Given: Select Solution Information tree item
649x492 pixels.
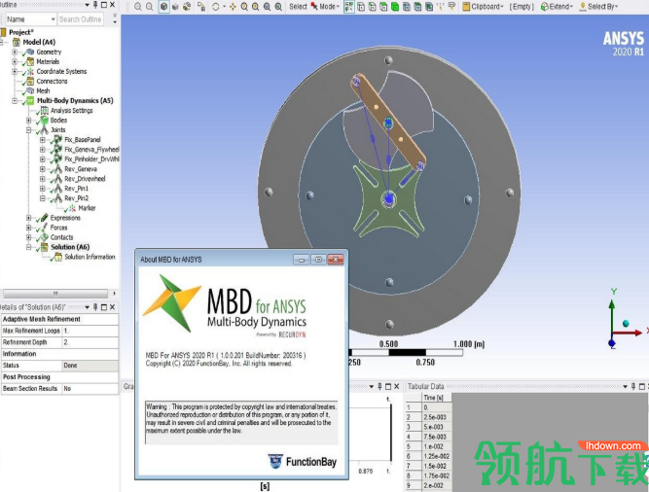Looking at the screenshot, I should point(90,257).
